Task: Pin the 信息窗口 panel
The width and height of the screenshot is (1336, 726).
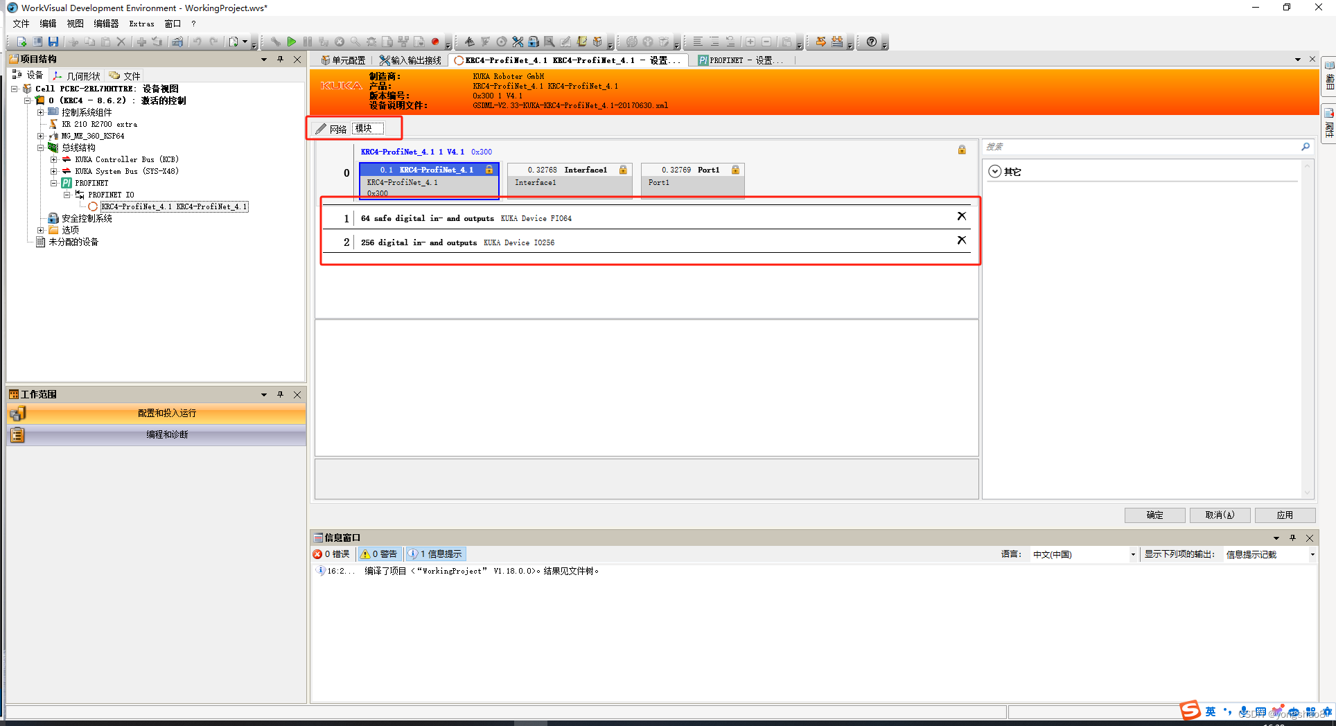Action: click(1292, 538)
